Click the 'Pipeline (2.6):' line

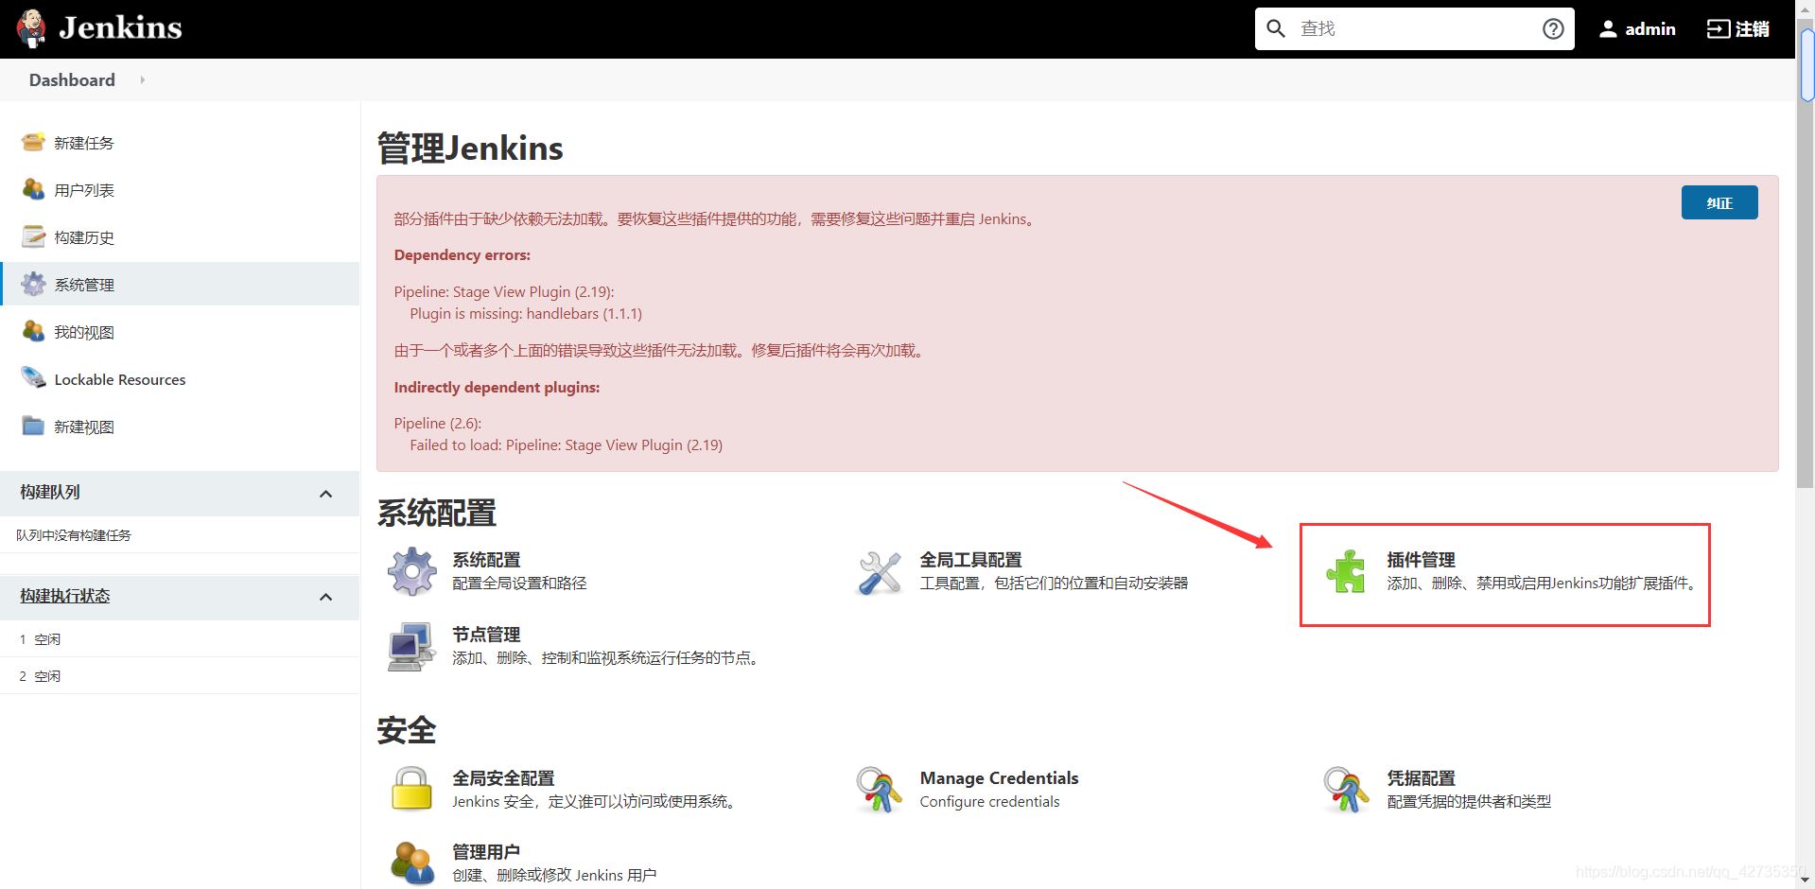click(438, 424)
